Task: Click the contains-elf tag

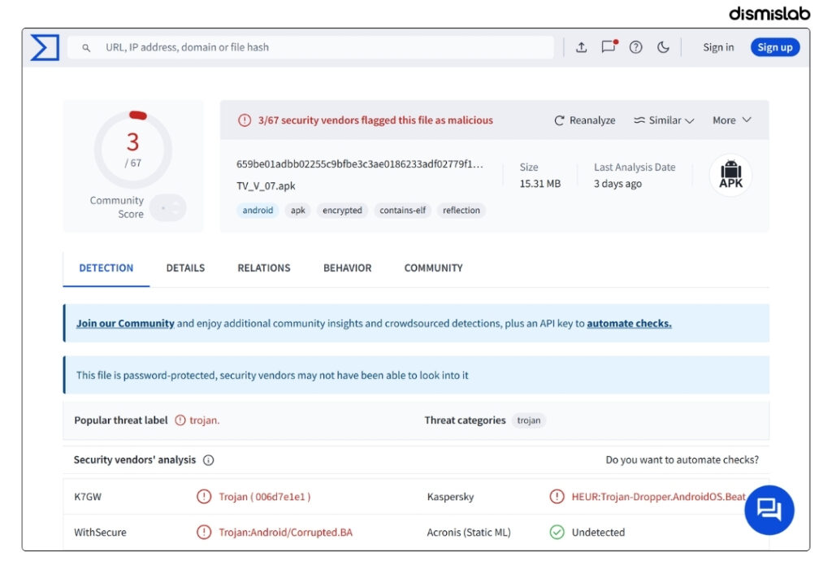Action: [403, 211]
